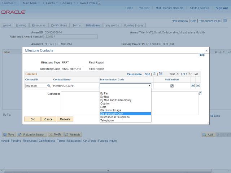Show next row arrow in Contacts grid
Screen dimensions: 231x173
pyautogui.click(x=190, y=74)
